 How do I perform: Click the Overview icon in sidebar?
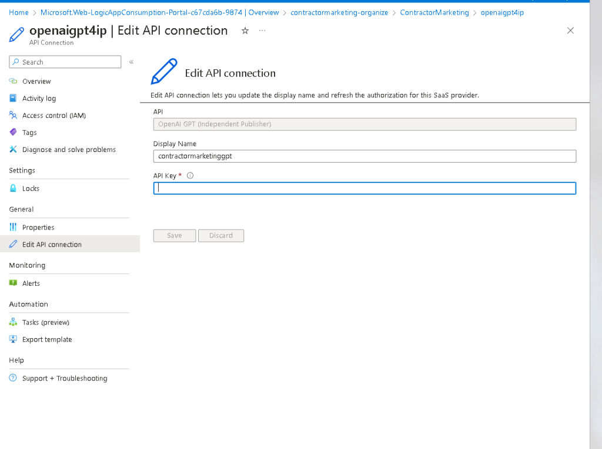[13, 81]
